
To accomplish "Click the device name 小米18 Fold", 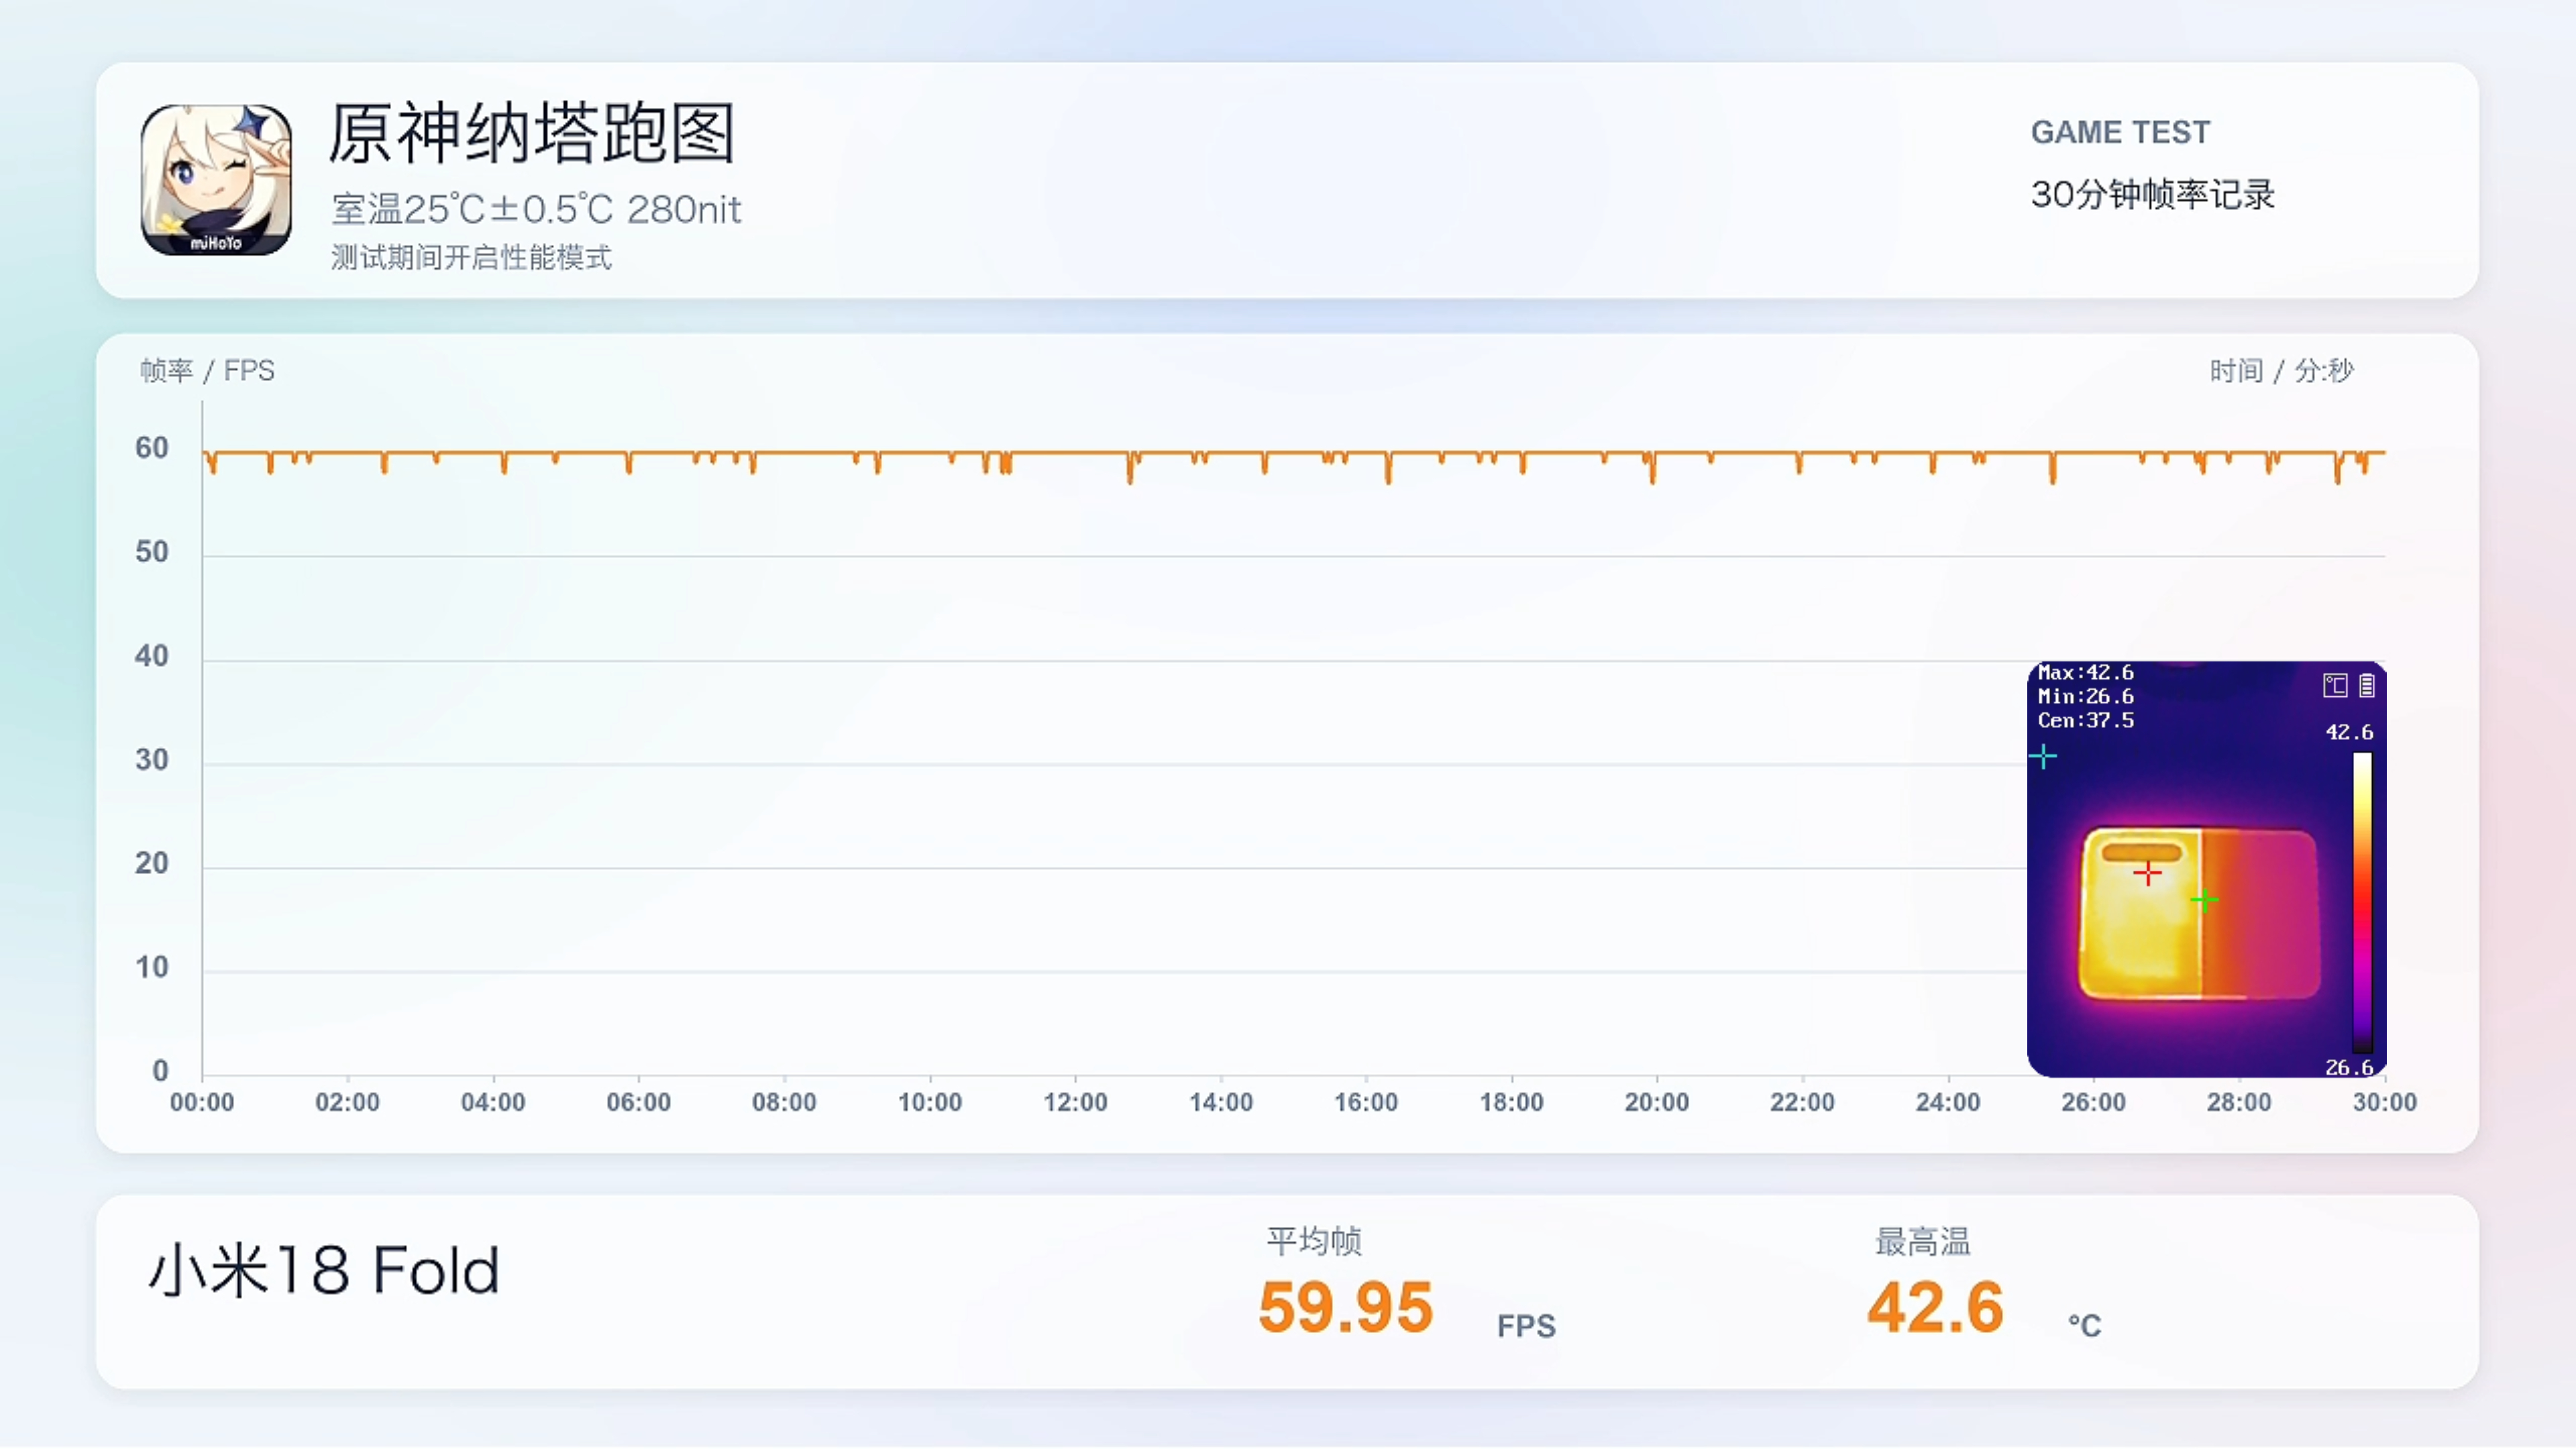I will pyautogui.click(x=323, y=1271).
